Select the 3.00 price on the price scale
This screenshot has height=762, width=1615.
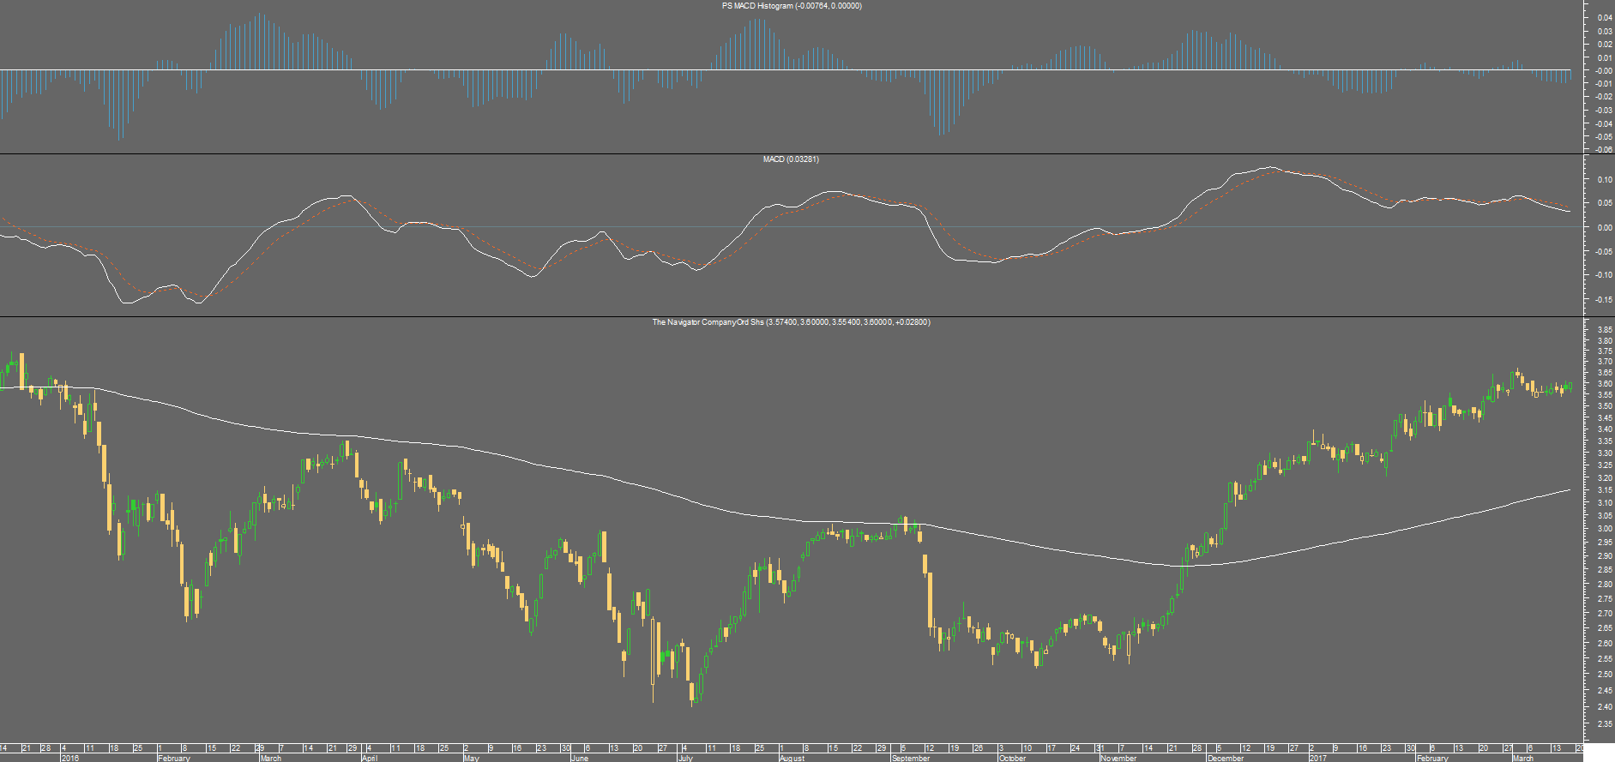[1605, 529]
